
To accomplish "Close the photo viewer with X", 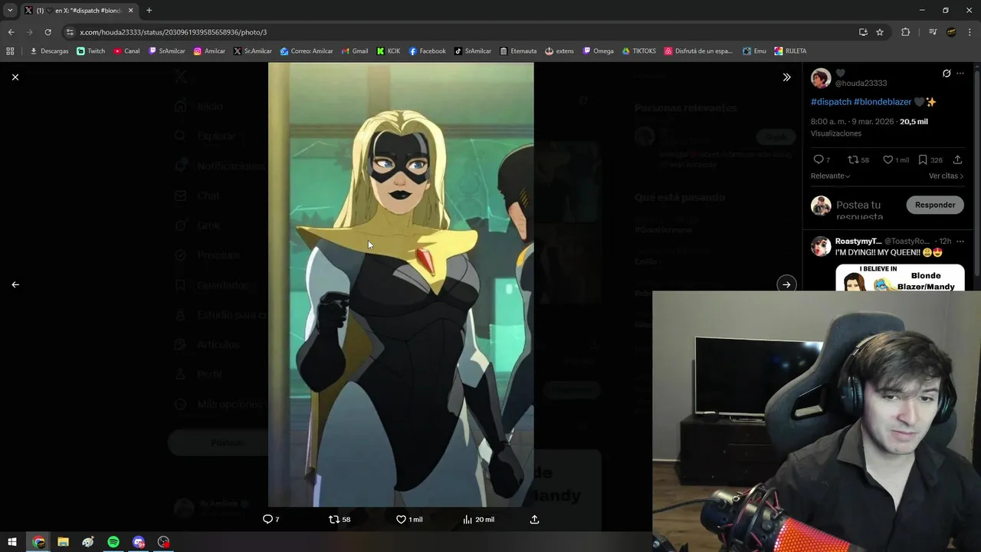I will tap(15, 77).
